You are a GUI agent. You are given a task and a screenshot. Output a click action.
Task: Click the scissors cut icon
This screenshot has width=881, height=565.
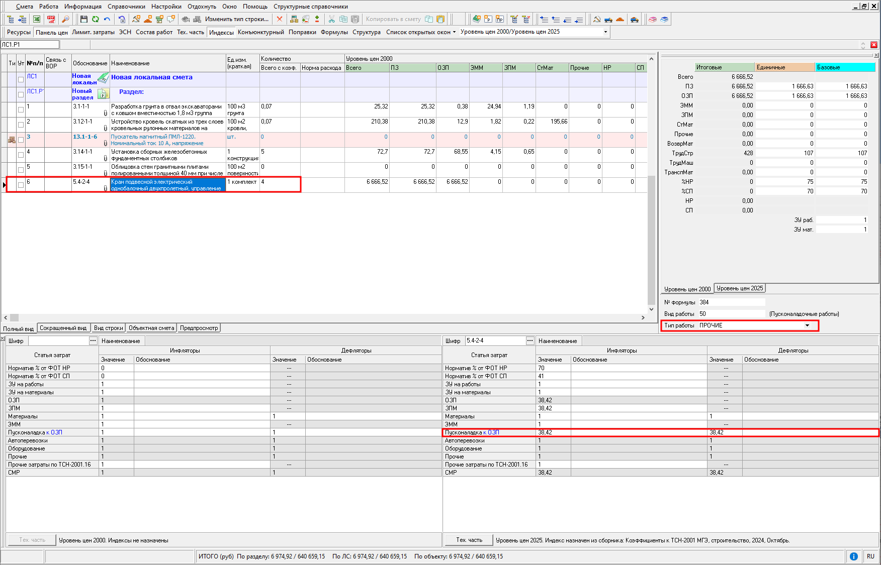pyautogui.click(x=331, y=19)
